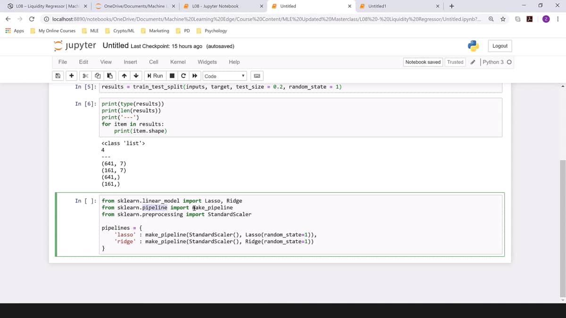This screenshot has width=566, height=318.
Task: Open Chrome three-dot menu
Action: pos(558,19)
